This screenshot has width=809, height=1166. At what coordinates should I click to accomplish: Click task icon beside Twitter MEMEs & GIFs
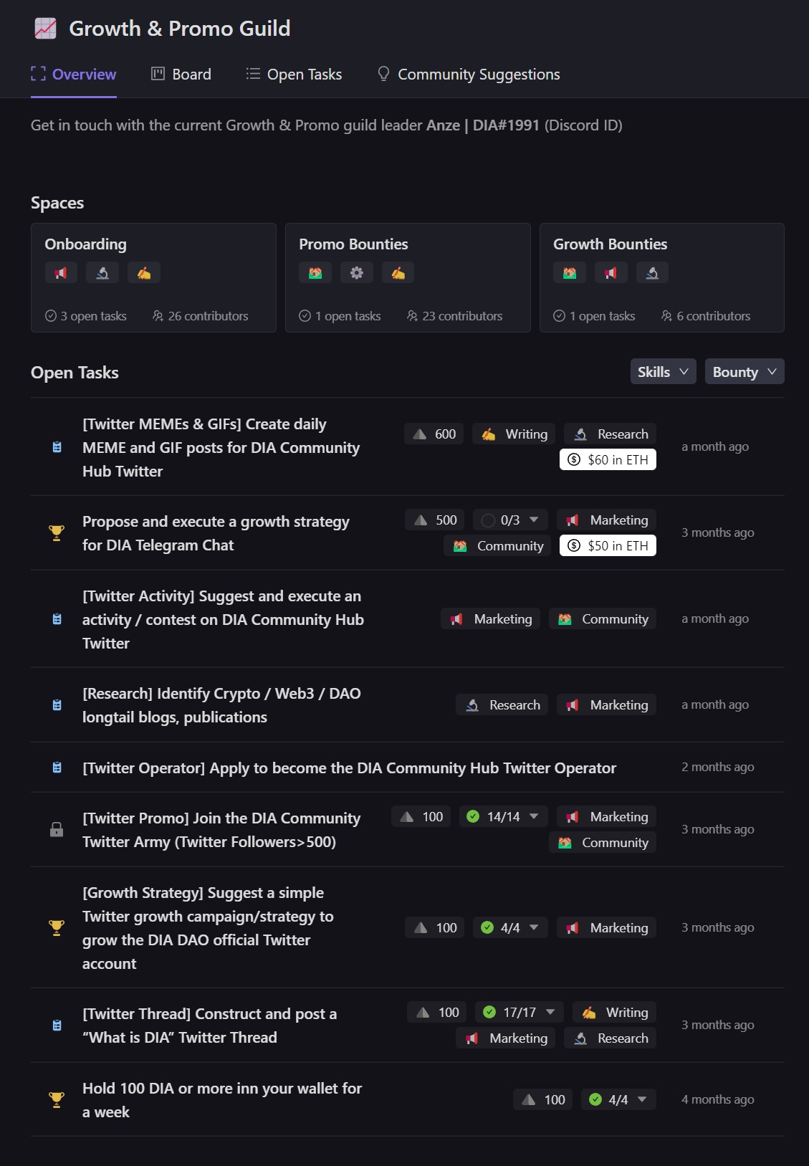click(x=57, y=447)
